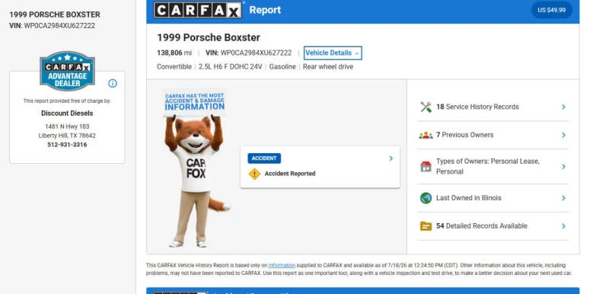Click the CARFAX Advantage Dealer badge
This screenshot has width=609, height=294.
coord(67,71)
